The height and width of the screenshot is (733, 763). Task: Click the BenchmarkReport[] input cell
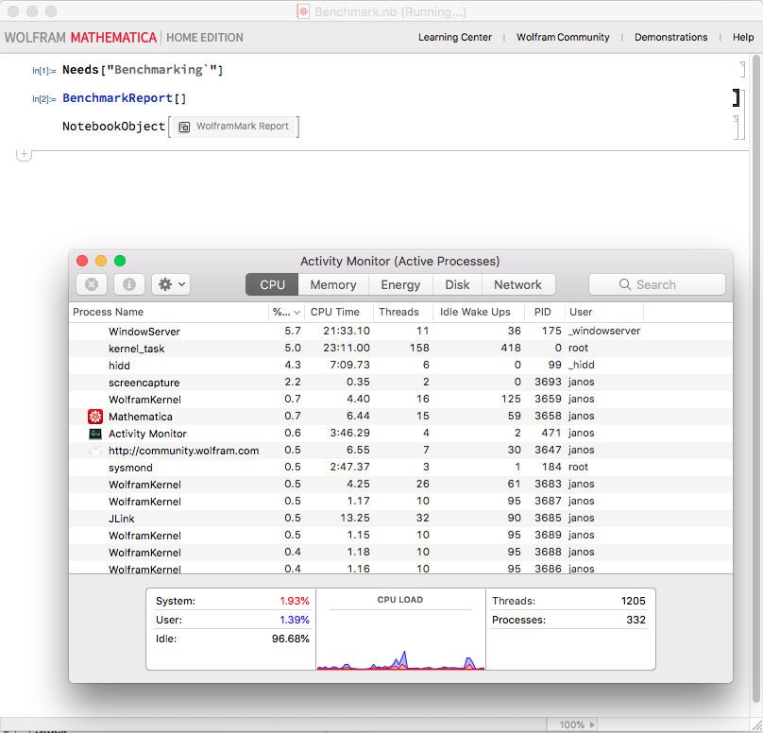coord(124,98)
